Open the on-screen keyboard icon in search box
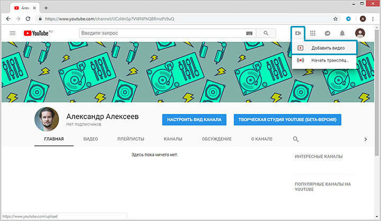The width and height of the screenshot is (381, 221). tap(249, 33)
